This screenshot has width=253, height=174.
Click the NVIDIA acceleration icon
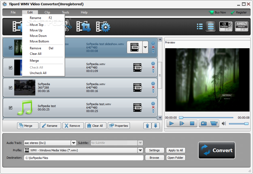[x=226, y=26]
